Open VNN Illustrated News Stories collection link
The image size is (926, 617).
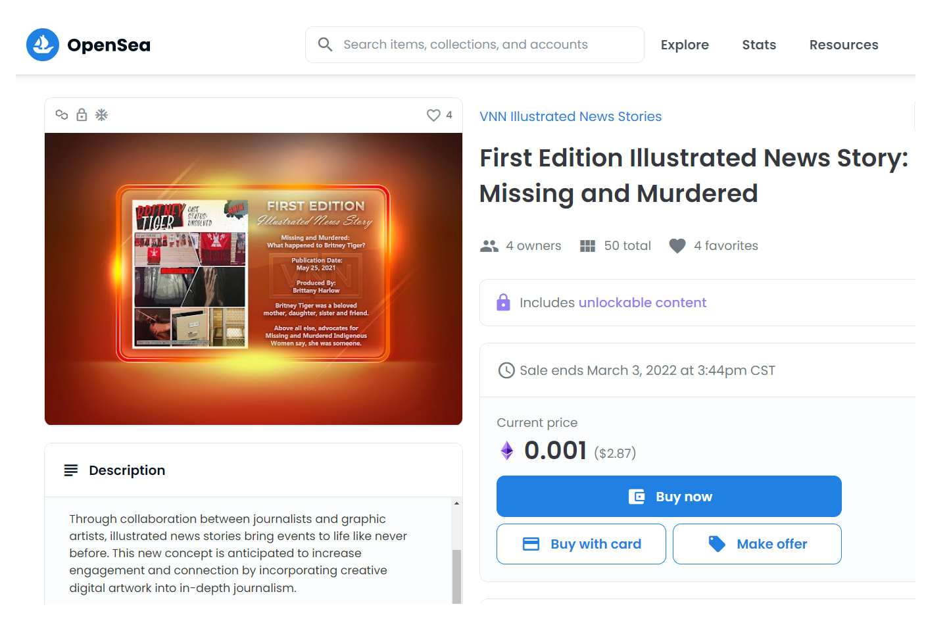[570, 116]
